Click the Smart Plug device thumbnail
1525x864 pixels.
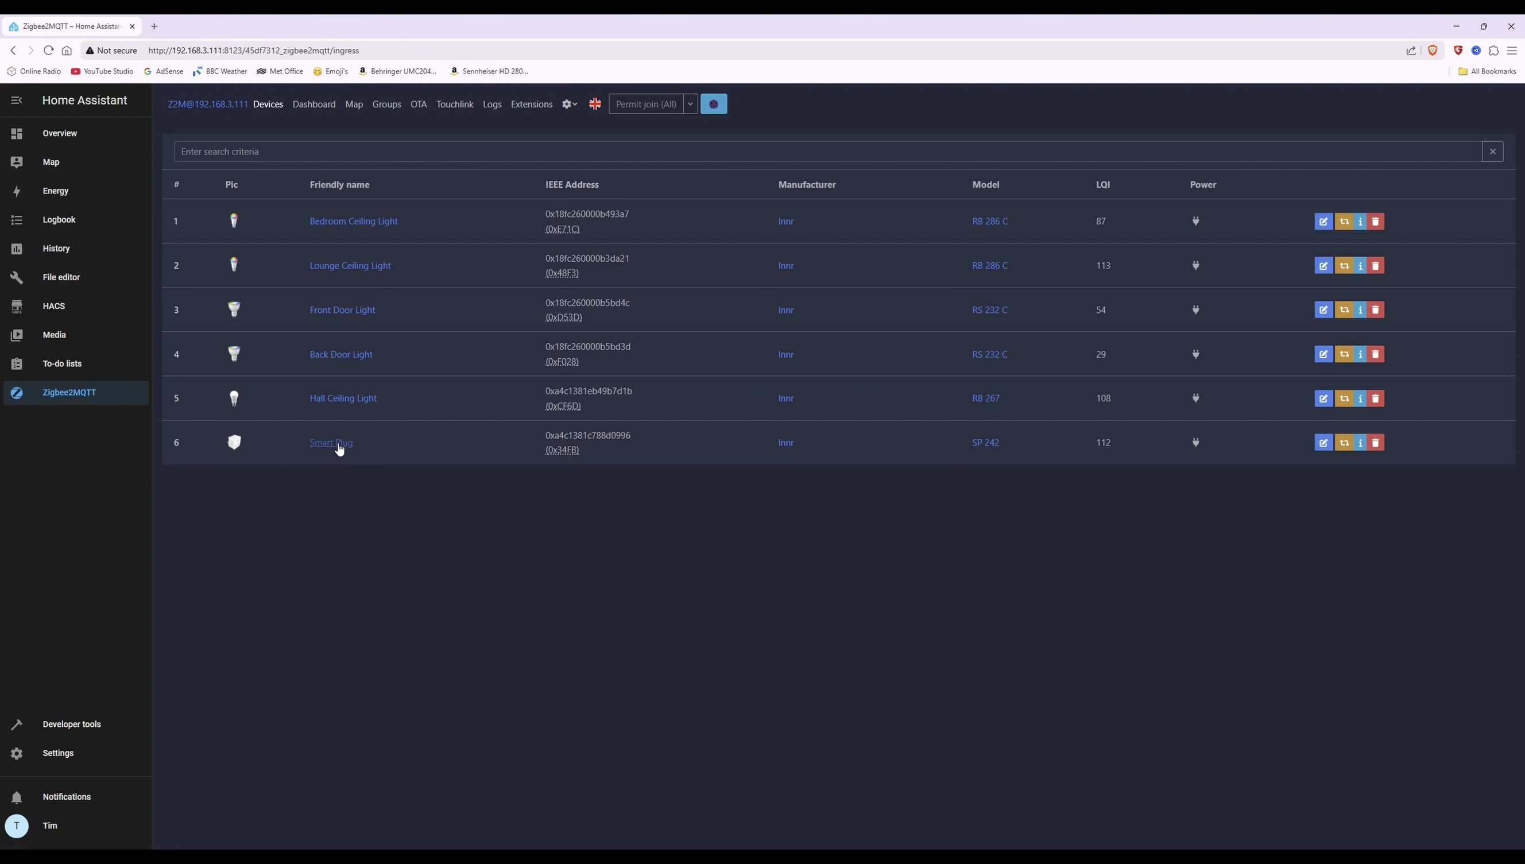234,442
